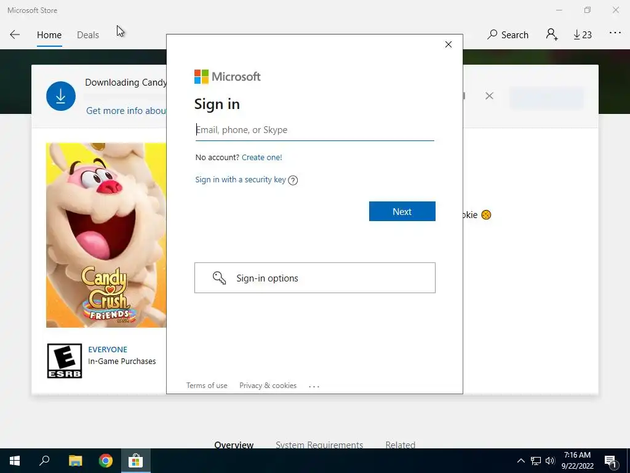630x473 pixels.
Task: Open taskbar search magnifier
Action: pos(44,461)
